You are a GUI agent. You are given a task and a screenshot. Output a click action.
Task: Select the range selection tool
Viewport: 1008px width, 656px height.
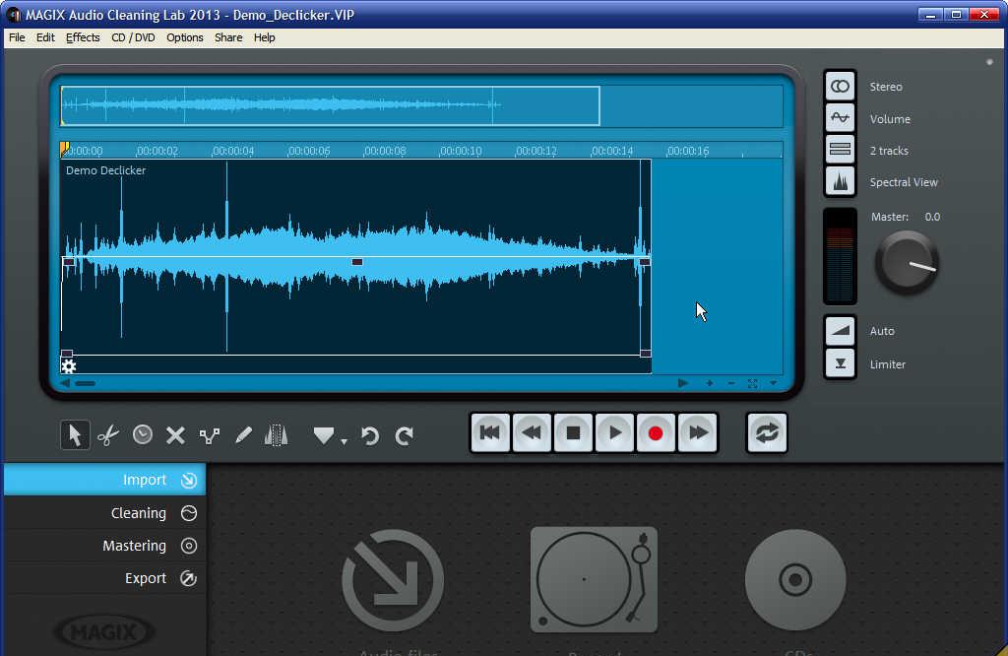(277, 435)
